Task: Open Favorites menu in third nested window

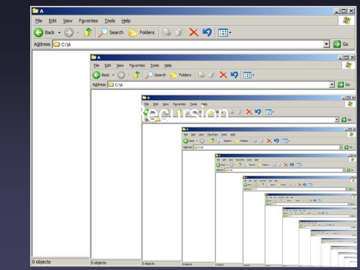Action: 179,104
